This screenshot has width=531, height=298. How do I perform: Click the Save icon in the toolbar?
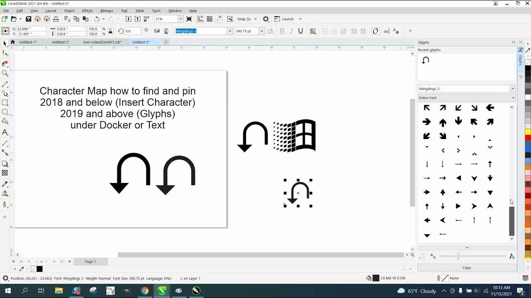pos(29,19)
